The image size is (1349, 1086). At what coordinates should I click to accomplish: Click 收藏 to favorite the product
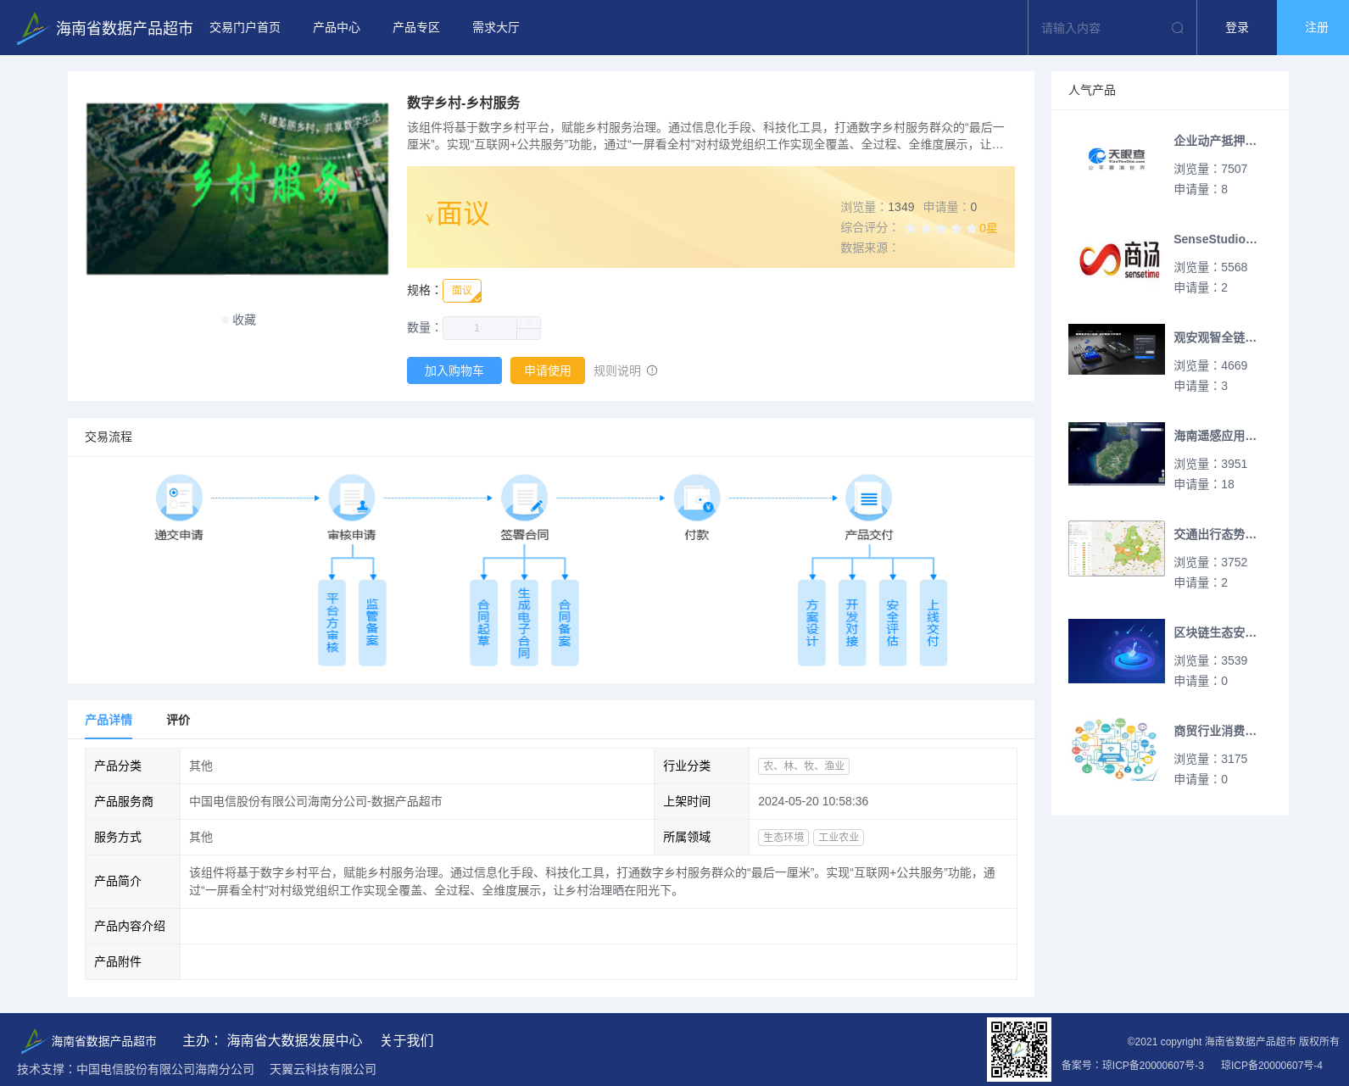244,320
